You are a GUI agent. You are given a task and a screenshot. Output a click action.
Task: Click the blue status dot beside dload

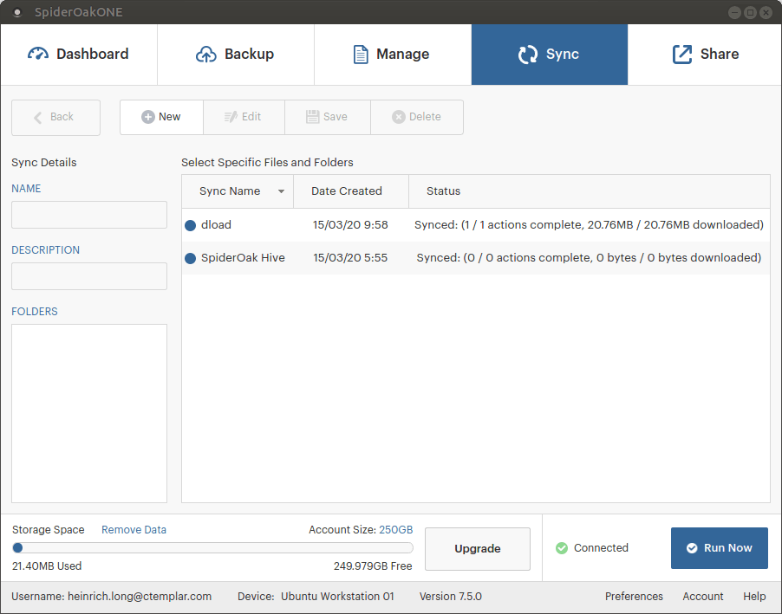(x=190, y=225)
